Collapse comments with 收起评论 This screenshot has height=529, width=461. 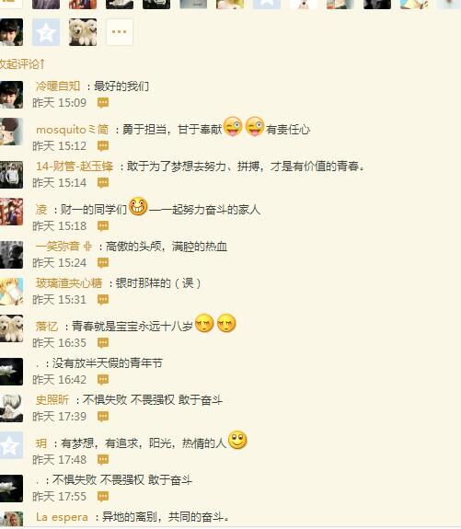point(21,63)
